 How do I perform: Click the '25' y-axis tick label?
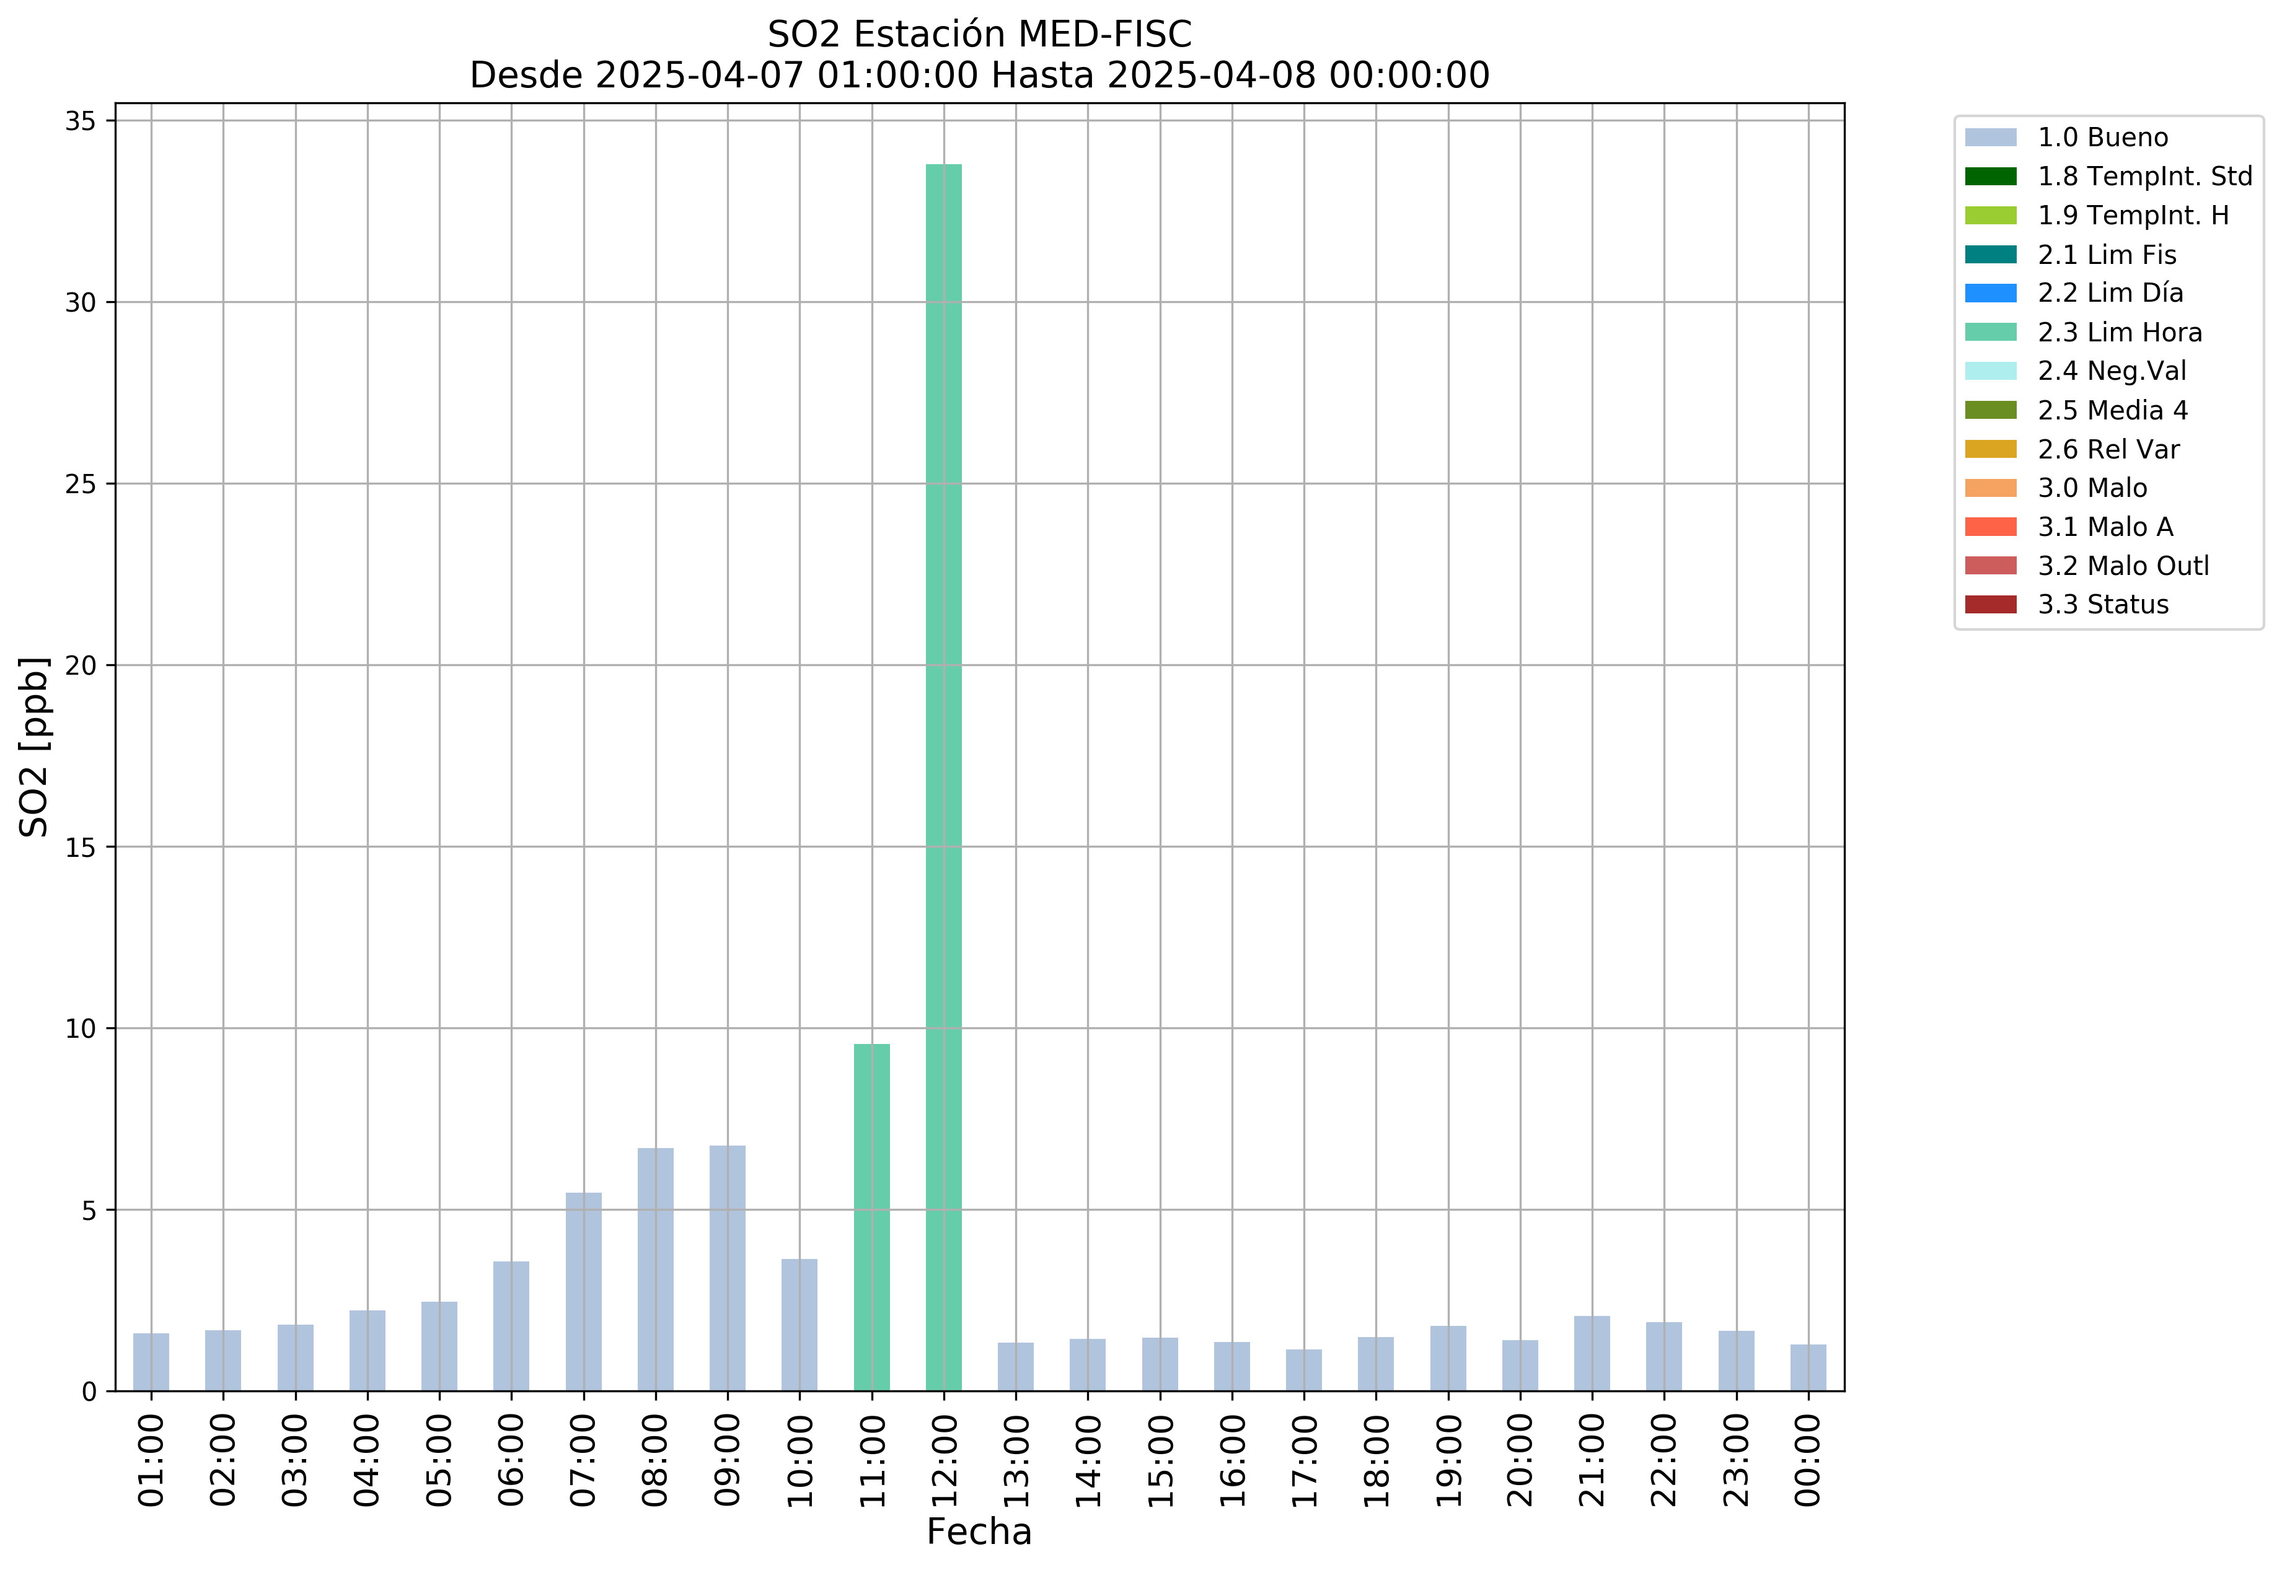81,484
